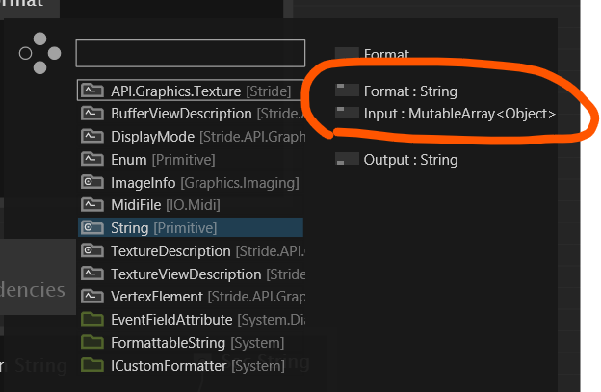Select the API.Graphics.Texture entry
Image resolution: width=601 pixels, height=392 pixels.
click(189, 91)
